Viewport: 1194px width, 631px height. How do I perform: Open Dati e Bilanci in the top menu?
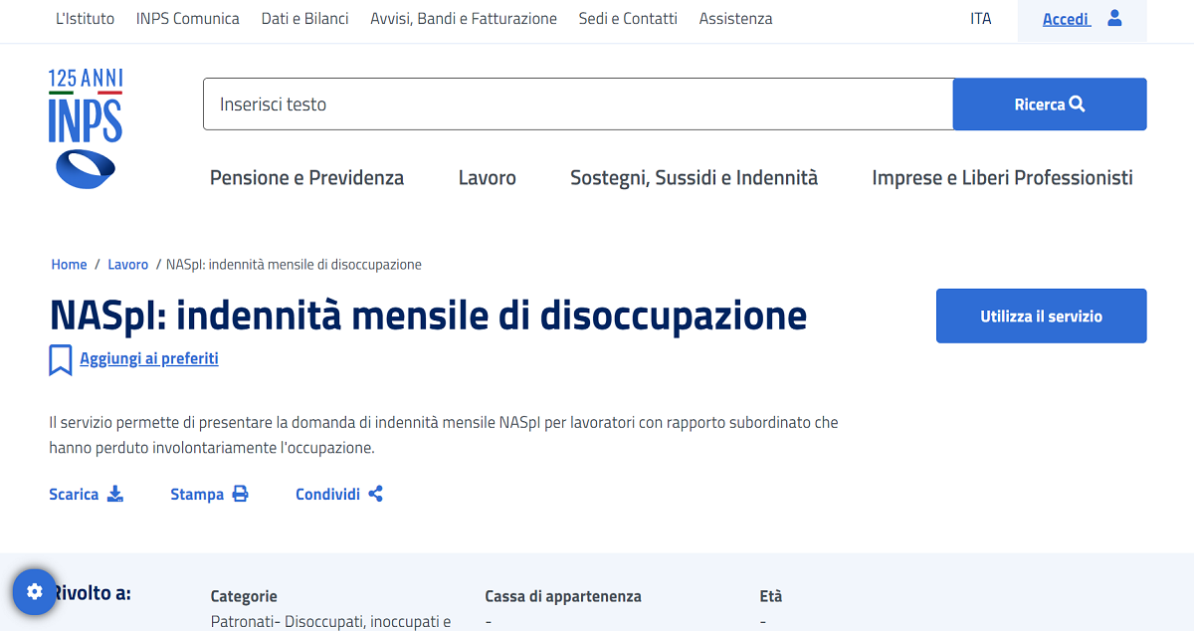click(x=304, y=19)
